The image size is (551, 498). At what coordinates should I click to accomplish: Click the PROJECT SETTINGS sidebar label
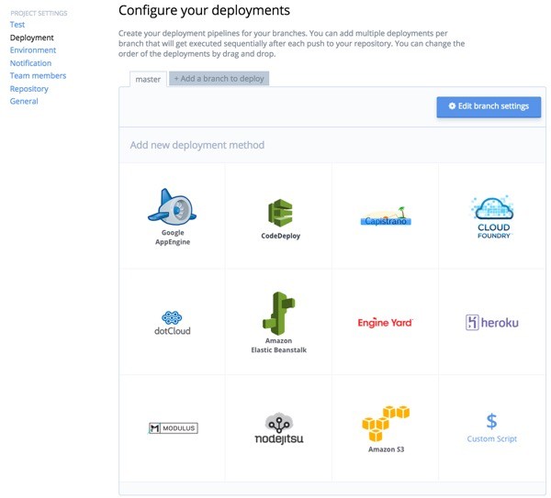pyautogui.click(x=39, y=14)
